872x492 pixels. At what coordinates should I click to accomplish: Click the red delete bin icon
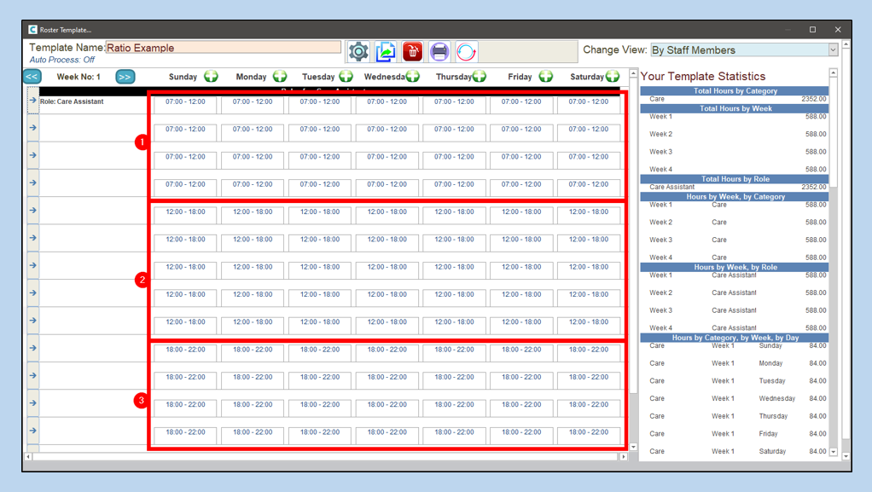tap(413, 51)
